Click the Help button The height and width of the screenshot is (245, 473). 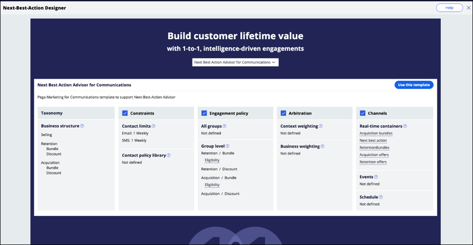tap(449, 8)
